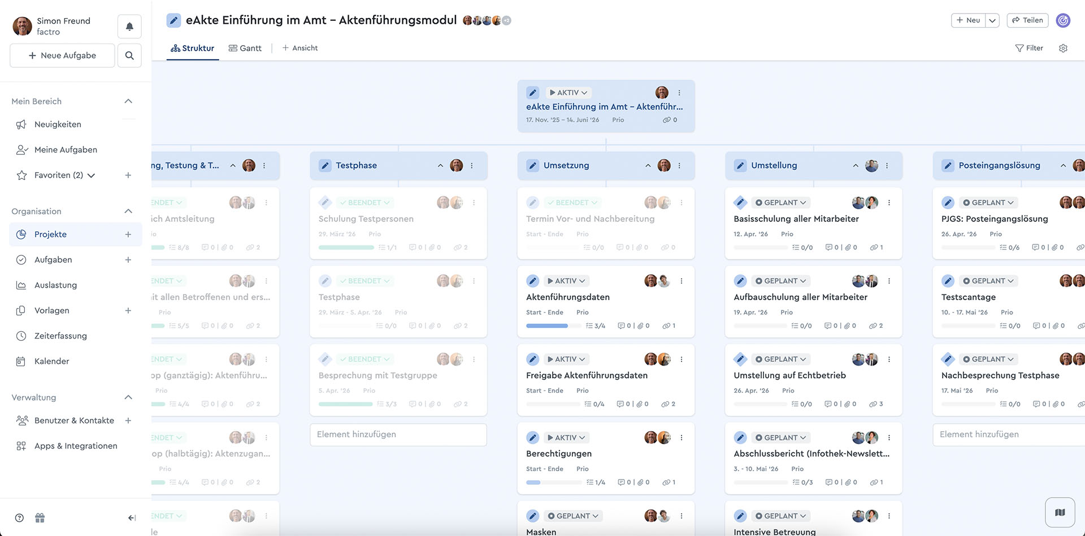Open Zeiterfassung in the sidebar

click(x=60, y=336)
